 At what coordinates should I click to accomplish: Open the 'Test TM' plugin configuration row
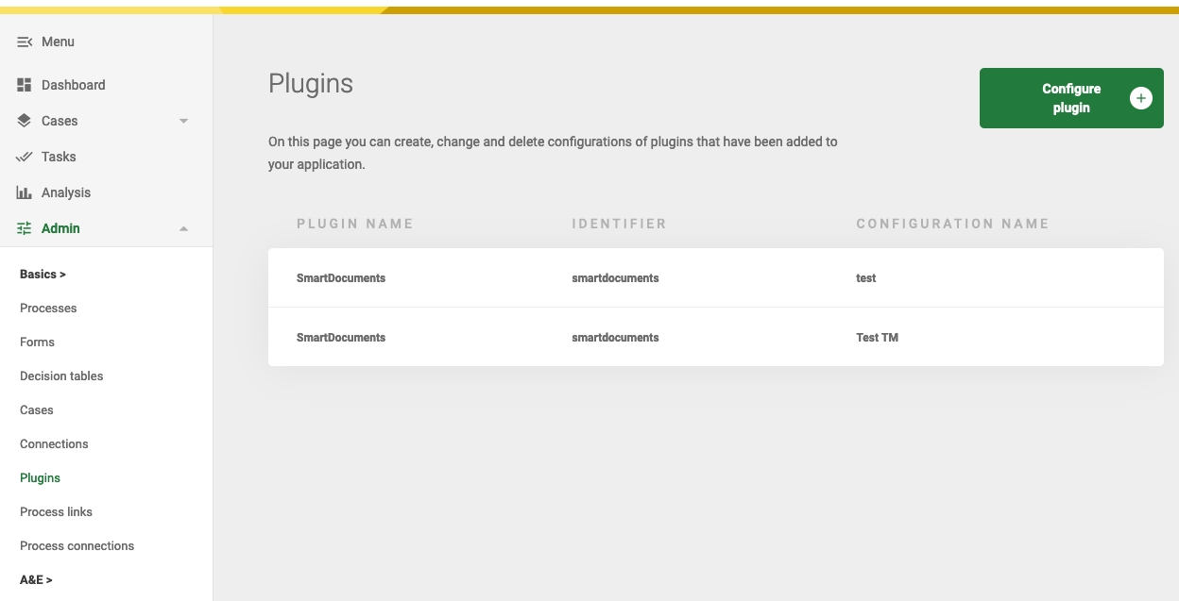[715, 338]
